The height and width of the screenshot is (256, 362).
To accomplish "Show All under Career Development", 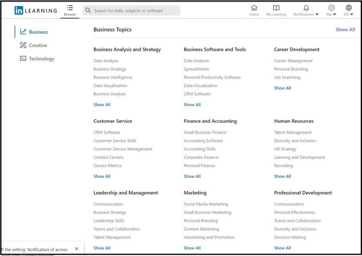I will tap(282, 88).
